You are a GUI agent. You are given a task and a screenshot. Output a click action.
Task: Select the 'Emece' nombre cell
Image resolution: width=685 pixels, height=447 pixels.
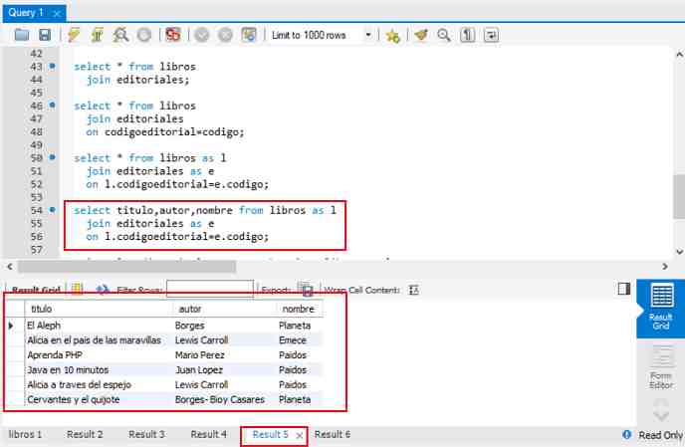300,340
